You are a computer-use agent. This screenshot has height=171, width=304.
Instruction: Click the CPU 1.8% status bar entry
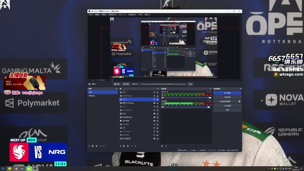pos(221,150)
